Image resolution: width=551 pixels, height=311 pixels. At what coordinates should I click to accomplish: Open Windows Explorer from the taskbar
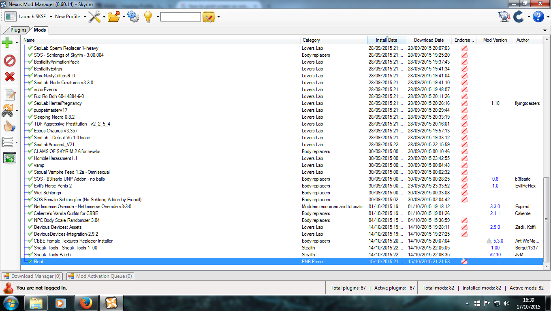[36, 303]
